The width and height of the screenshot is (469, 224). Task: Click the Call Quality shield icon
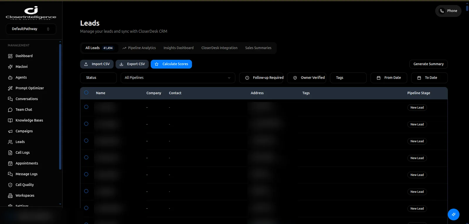[10, 185]
